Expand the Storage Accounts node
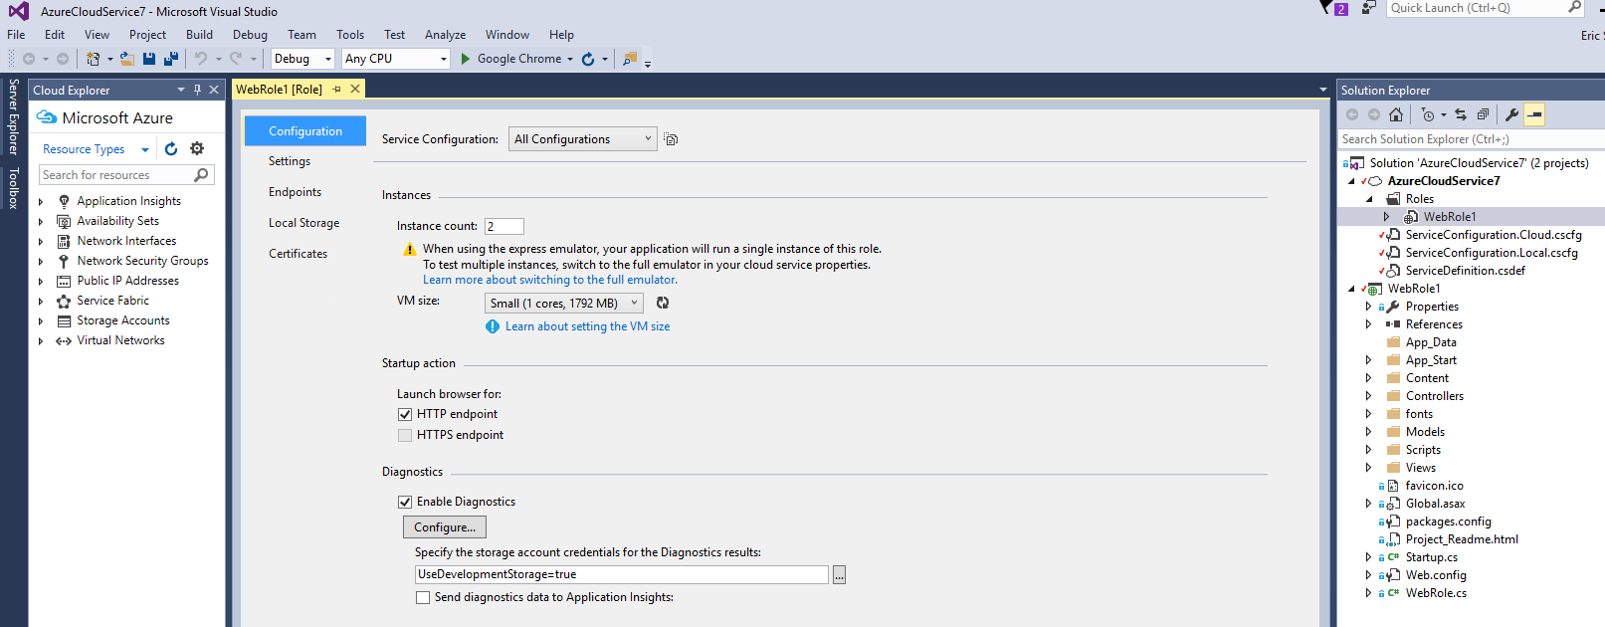The width and height of the screenshot is (1605, 627). point(41,320)
